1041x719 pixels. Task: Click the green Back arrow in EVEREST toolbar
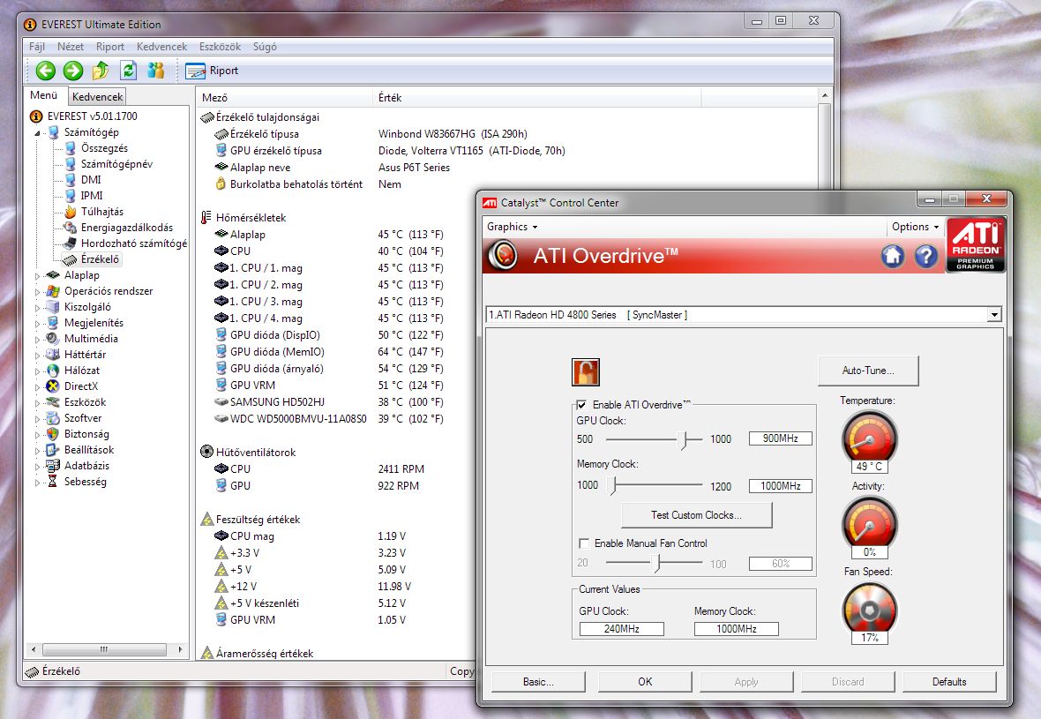(46, 71)
